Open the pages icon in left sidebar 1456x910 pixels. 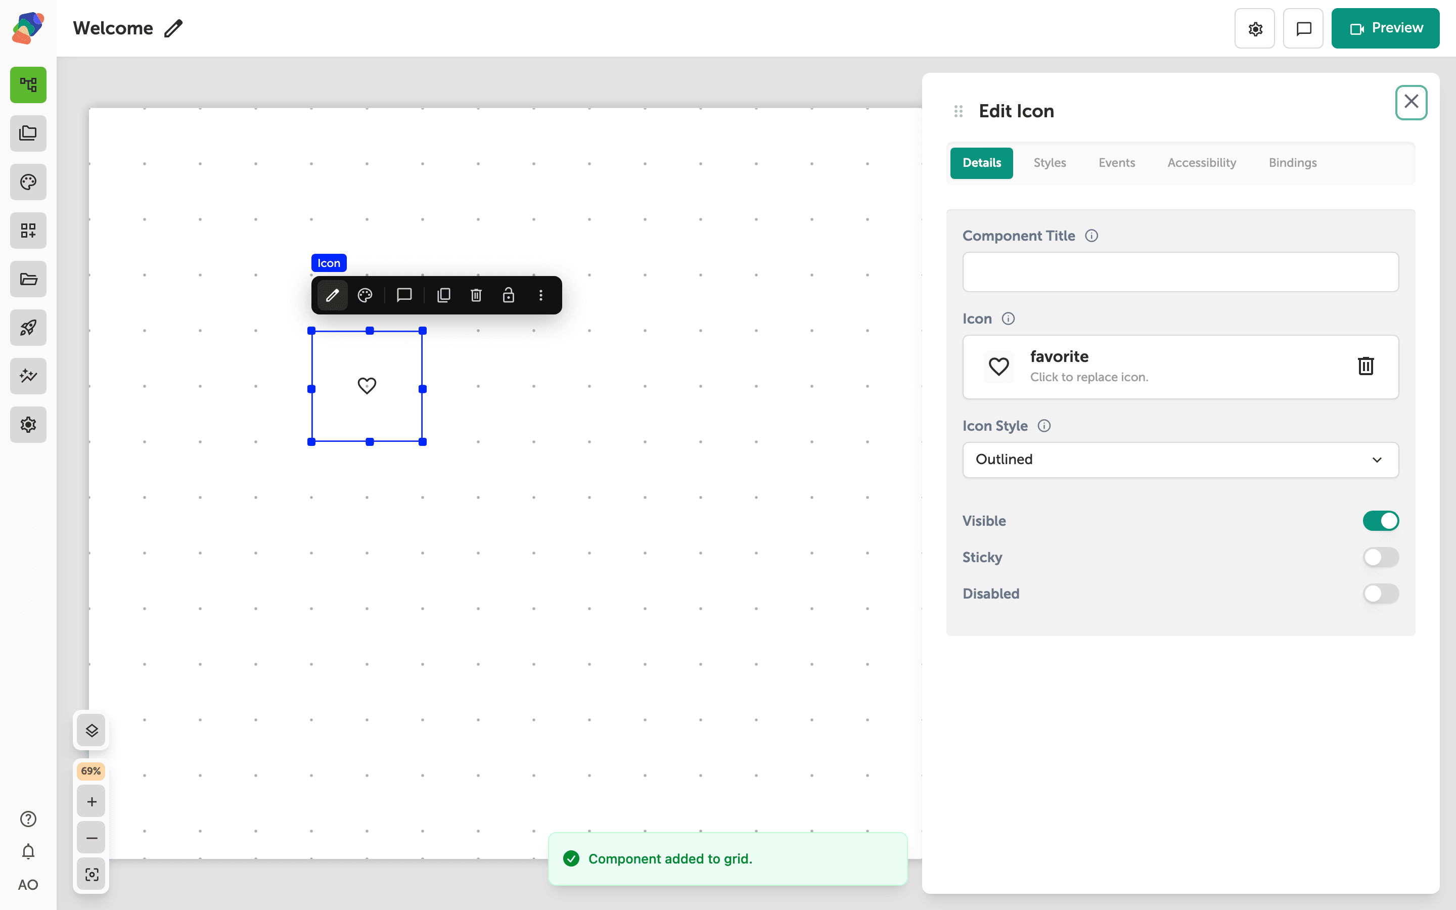(x=28, y=133)
